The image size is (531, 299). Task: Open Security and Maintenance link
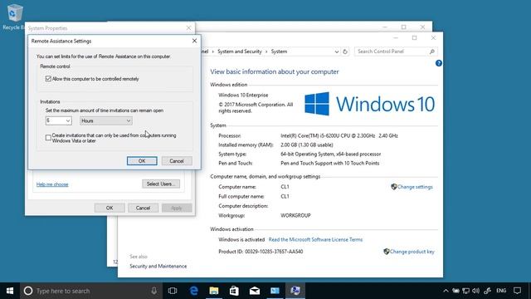tap(158, 266)
